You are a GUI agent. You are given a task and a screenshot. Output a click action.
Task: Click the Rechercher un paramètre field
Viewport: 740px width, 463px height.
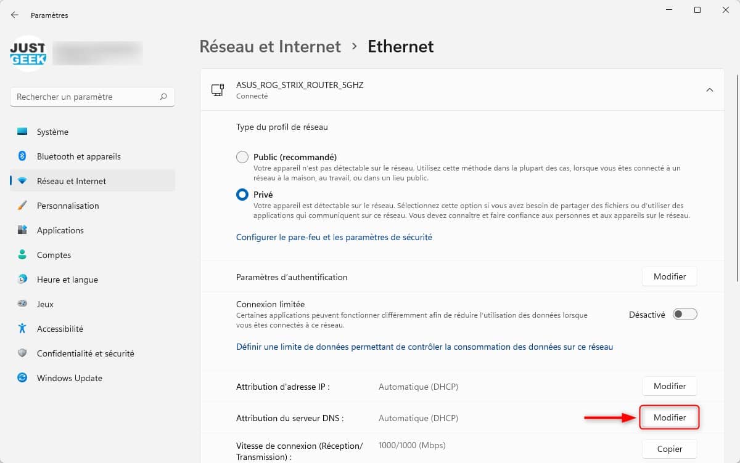point(92,97)
